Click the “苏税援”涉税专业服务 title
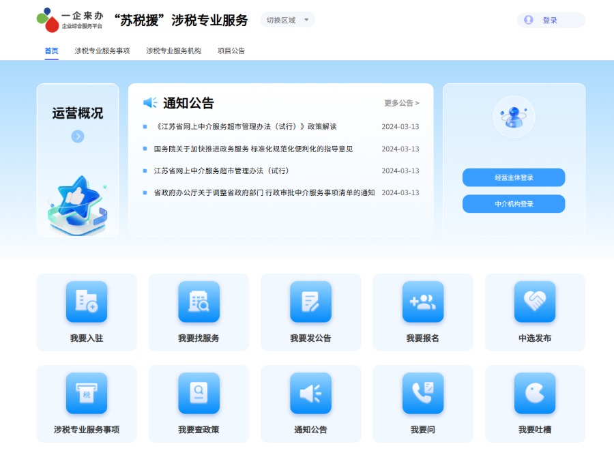 [x=181, y=20]
